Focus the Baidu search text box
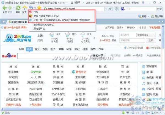The height and width of the screenshot is (115, 165). 54,56
